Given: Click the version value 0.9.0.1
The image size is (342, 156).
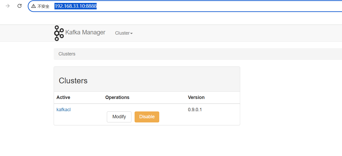Looking at the screenshot, I should (195, 110).
